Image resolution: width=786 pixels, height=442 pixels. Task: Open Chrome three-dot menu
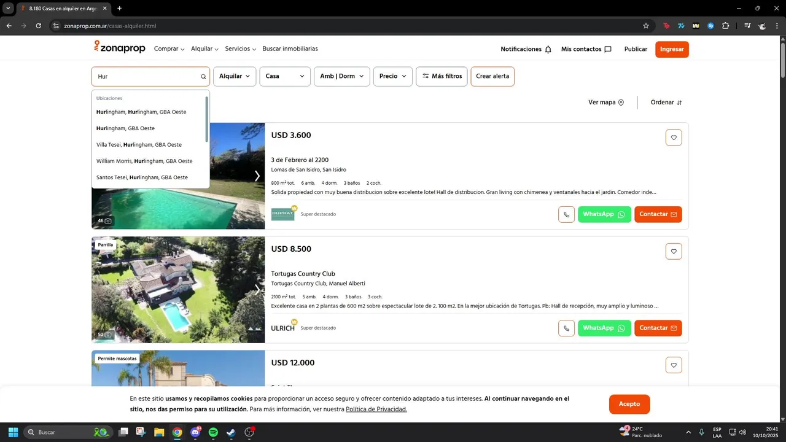777,26
